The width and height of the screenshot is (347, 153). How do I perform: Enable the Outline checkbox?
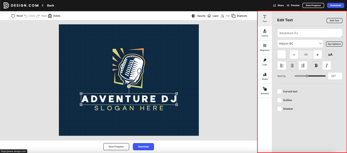[x=279, y=100]
